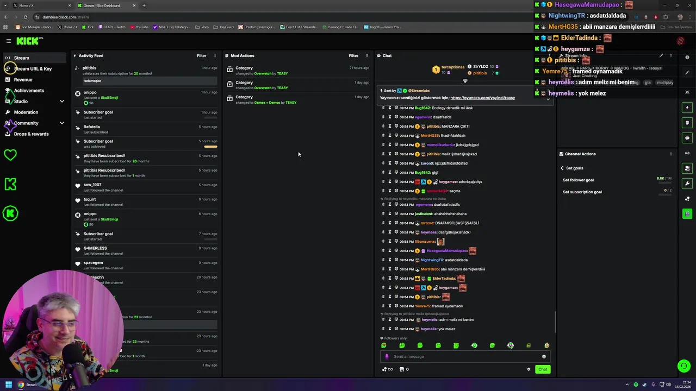Click the circled K icon in sidebar

coord(10,213)
